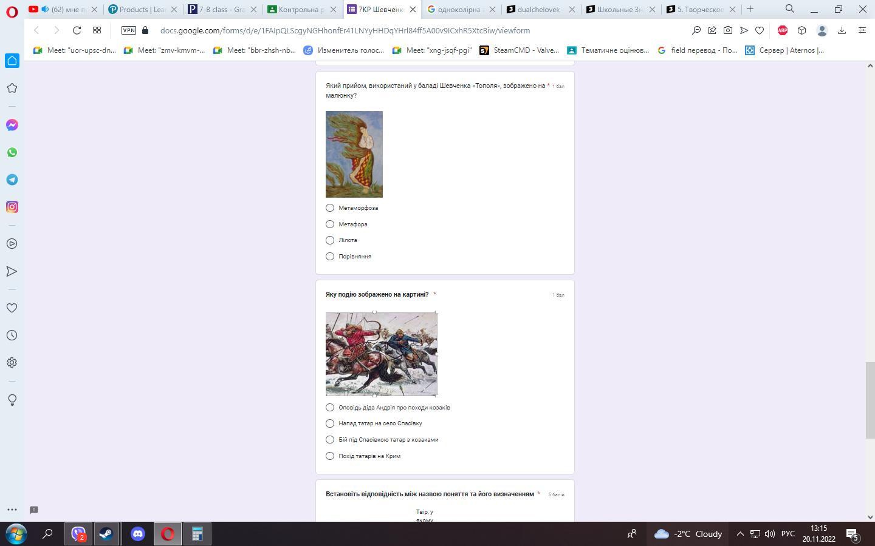Open Instagram in sidebar
875x546 pixels.
12,207
